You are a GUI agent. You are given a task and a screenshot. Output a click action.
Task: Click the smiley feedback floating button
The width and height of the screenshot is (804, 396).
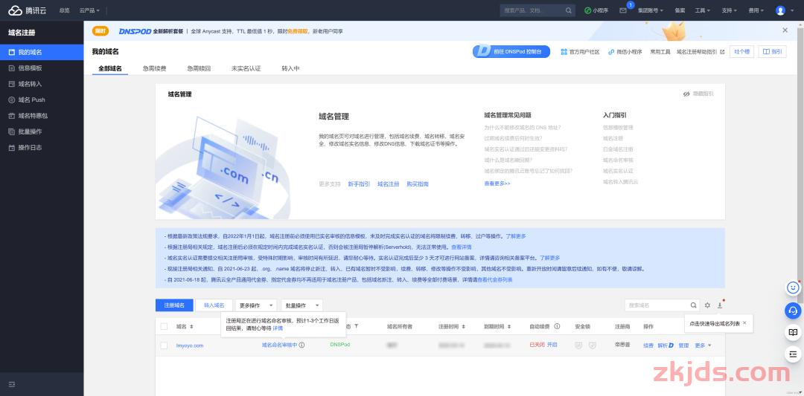click(794, 288)
